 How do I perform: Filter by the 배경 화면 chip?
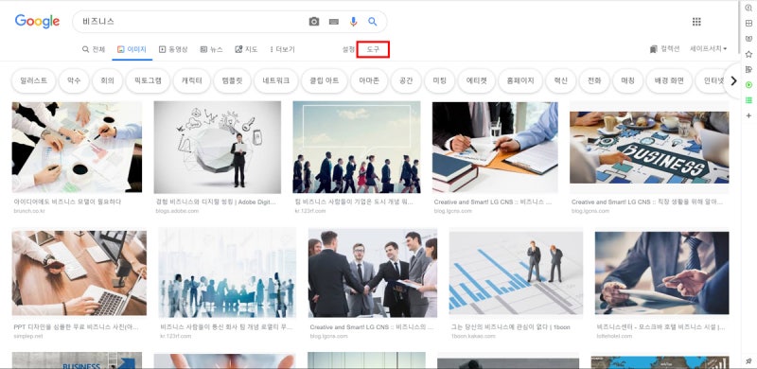(x=669, y=81)
